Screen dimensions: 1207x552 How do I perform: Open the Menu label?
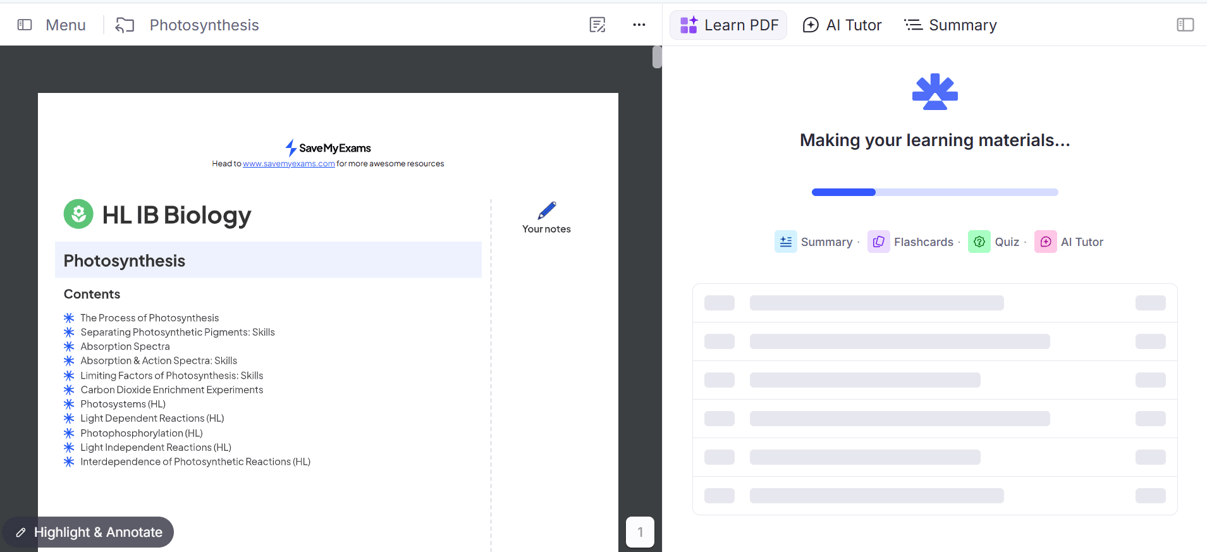66,25
